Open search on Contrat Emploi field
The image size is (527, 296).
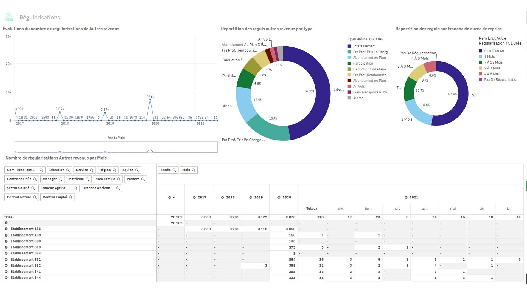[x=71, y=197]
